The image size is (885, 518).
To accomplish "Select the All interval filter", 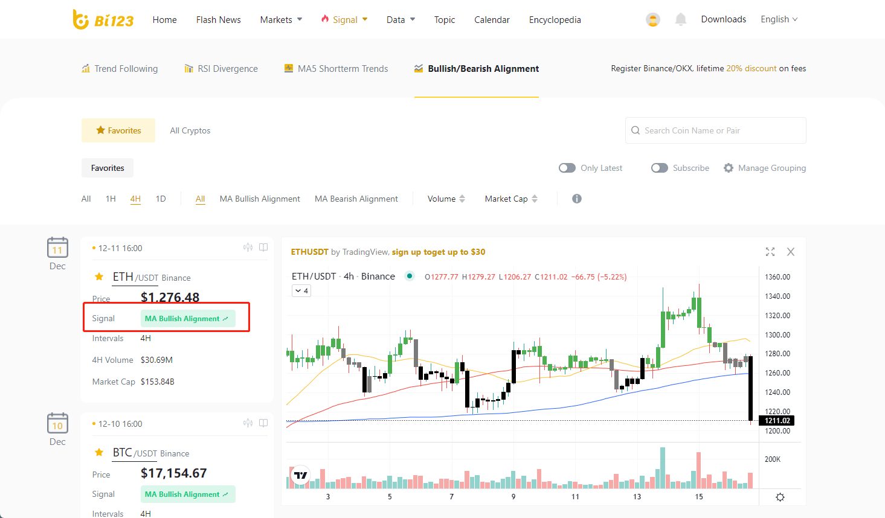I will (86, 199).
